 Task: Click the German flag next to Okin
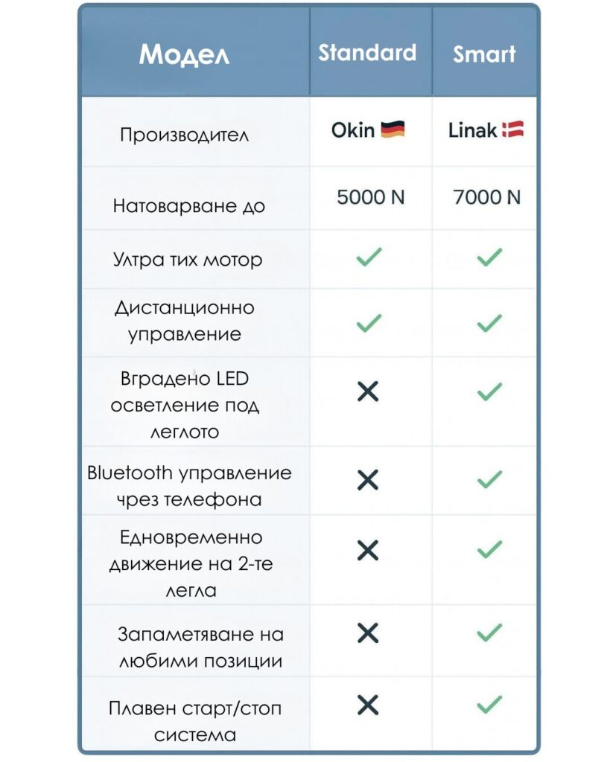click(x=393, y=129)
